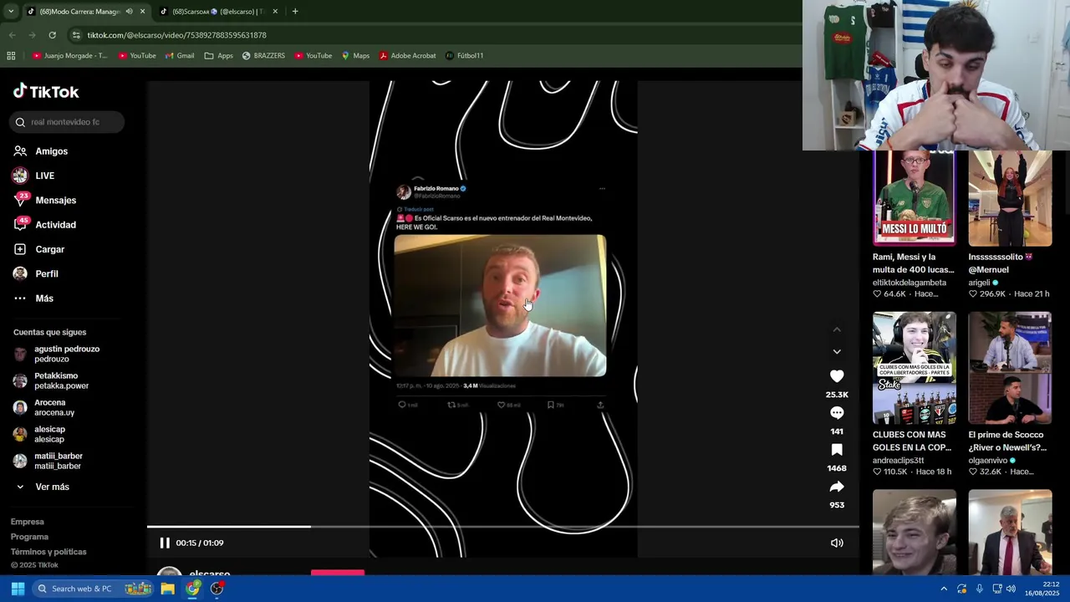Open comments via the speech bubble icon
Screen dimensions: 1070x602
pyautogui.click(x=837, y=413)
